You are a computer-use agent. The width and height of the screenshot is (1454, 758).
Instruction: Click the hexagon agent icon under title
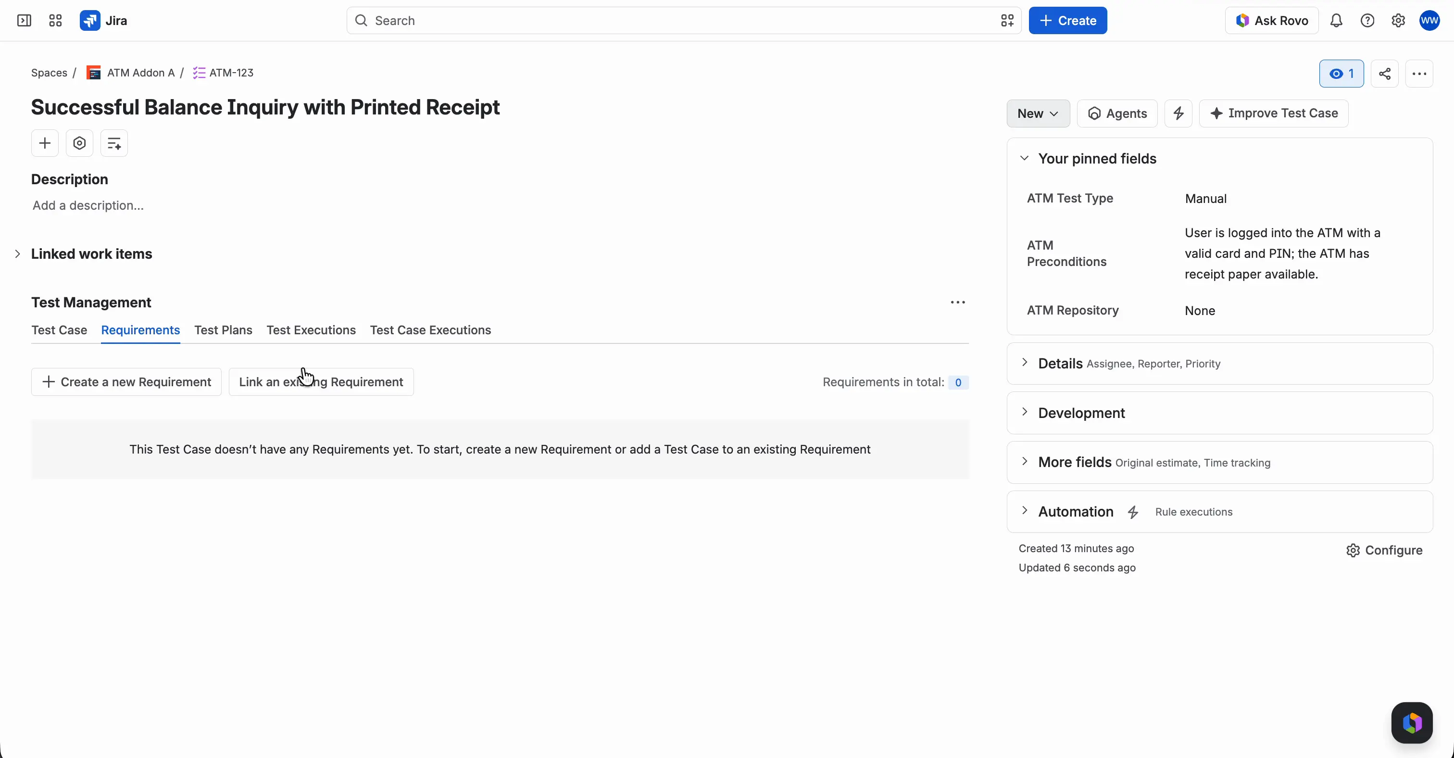80,143
